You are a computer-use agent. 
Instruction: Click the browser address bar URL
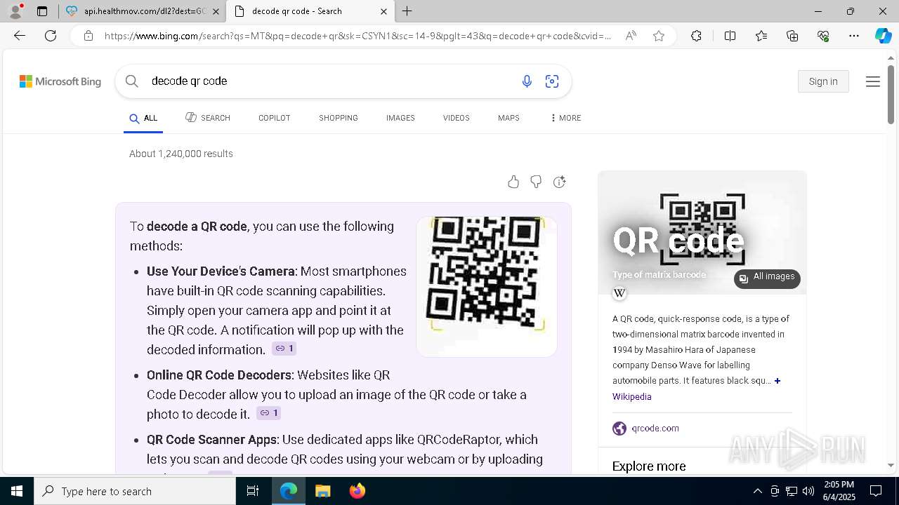click(358, 36)
